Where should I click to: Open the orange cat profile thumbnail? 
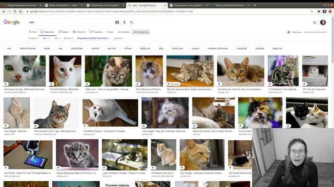202,155
